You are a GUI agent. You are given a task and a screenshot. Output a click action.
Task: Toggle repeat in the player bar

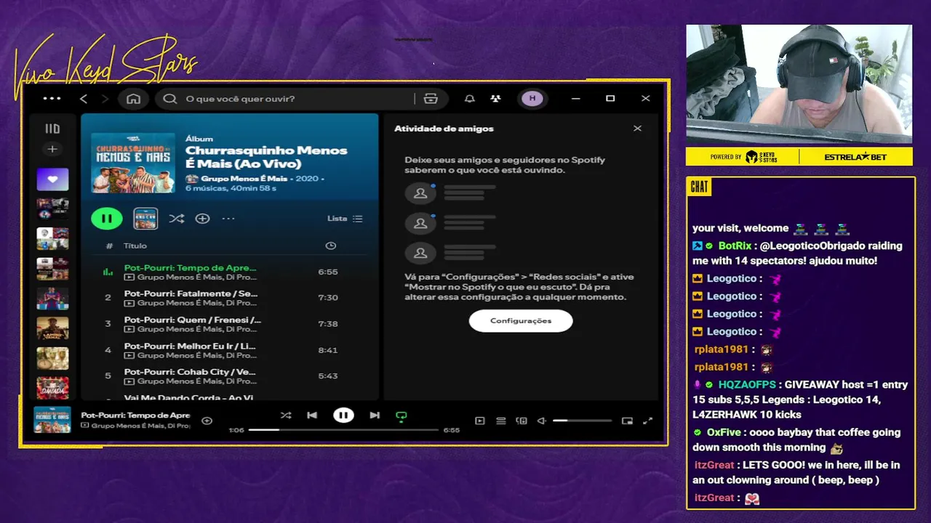tap(401, 416)
